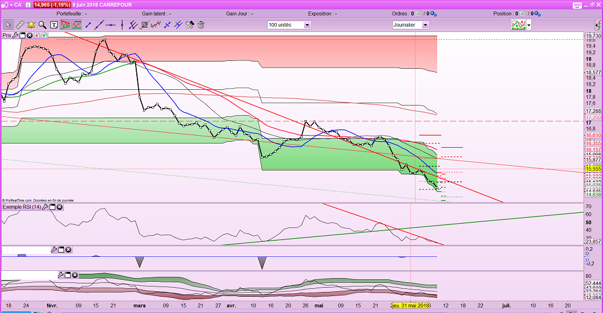The width and height of the screenshot is (603, 313).
Task: Open settings of third indicator panel
Action: [x=54, y=250]
